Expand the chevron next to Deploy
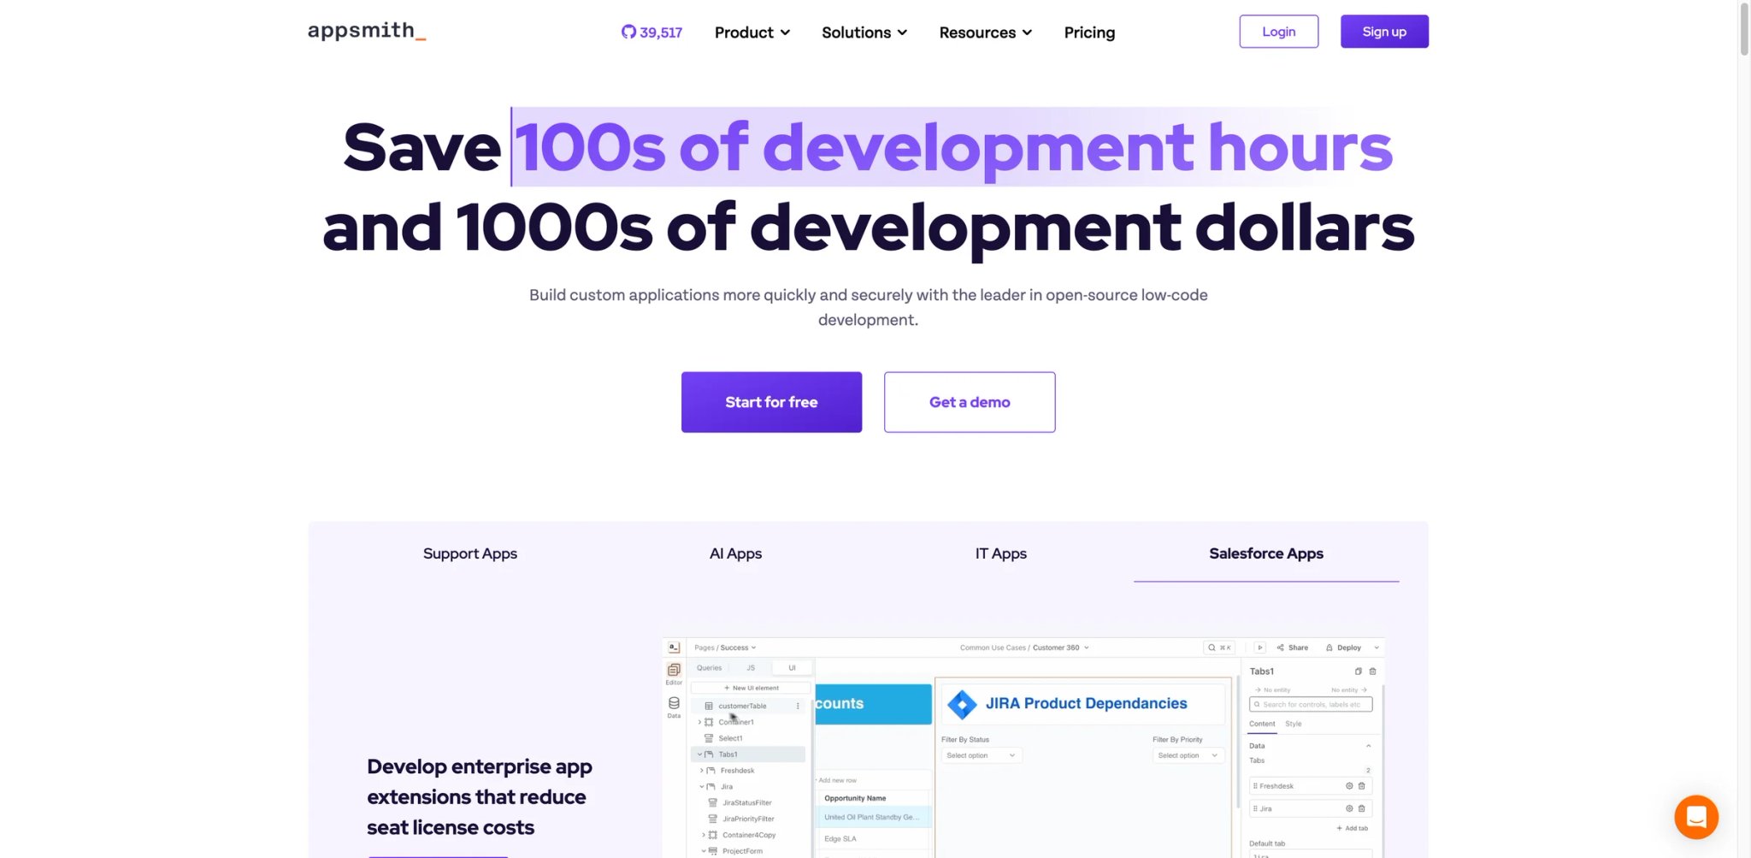 (x=1376, y=648)
